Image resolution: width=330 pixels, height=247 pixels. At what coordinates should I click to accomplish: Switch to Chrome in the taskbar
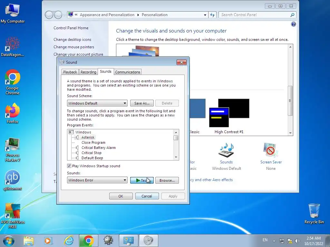click(89, 241)
